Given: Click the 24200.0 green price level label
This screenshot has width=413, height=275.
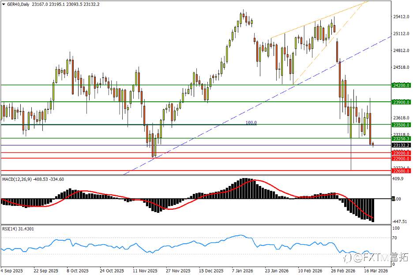Looking at the screenshot, I should (x=401, y=85).
